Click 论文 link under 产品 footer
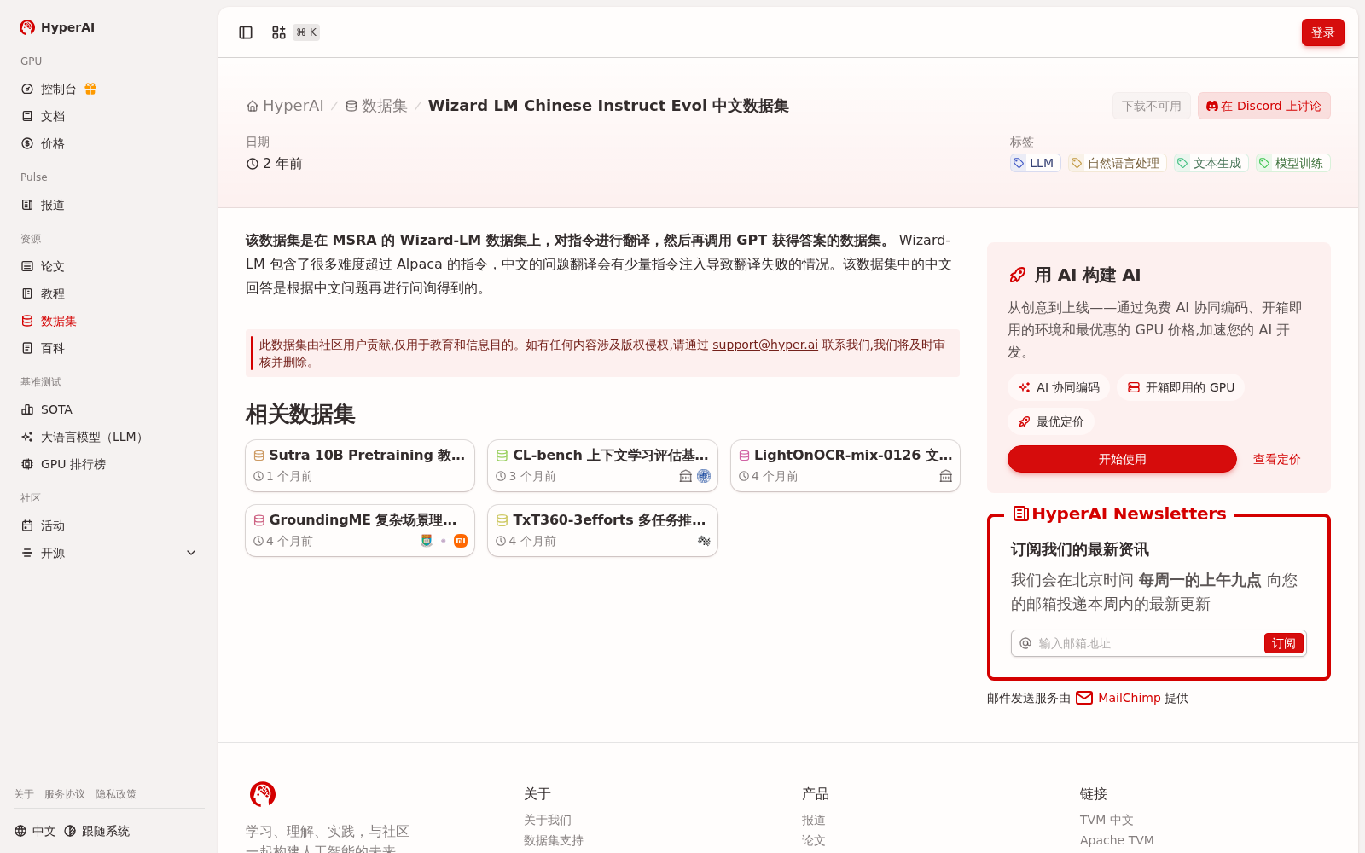The width and height of the screenshot is (1365, 853). [x=814, y=840]
